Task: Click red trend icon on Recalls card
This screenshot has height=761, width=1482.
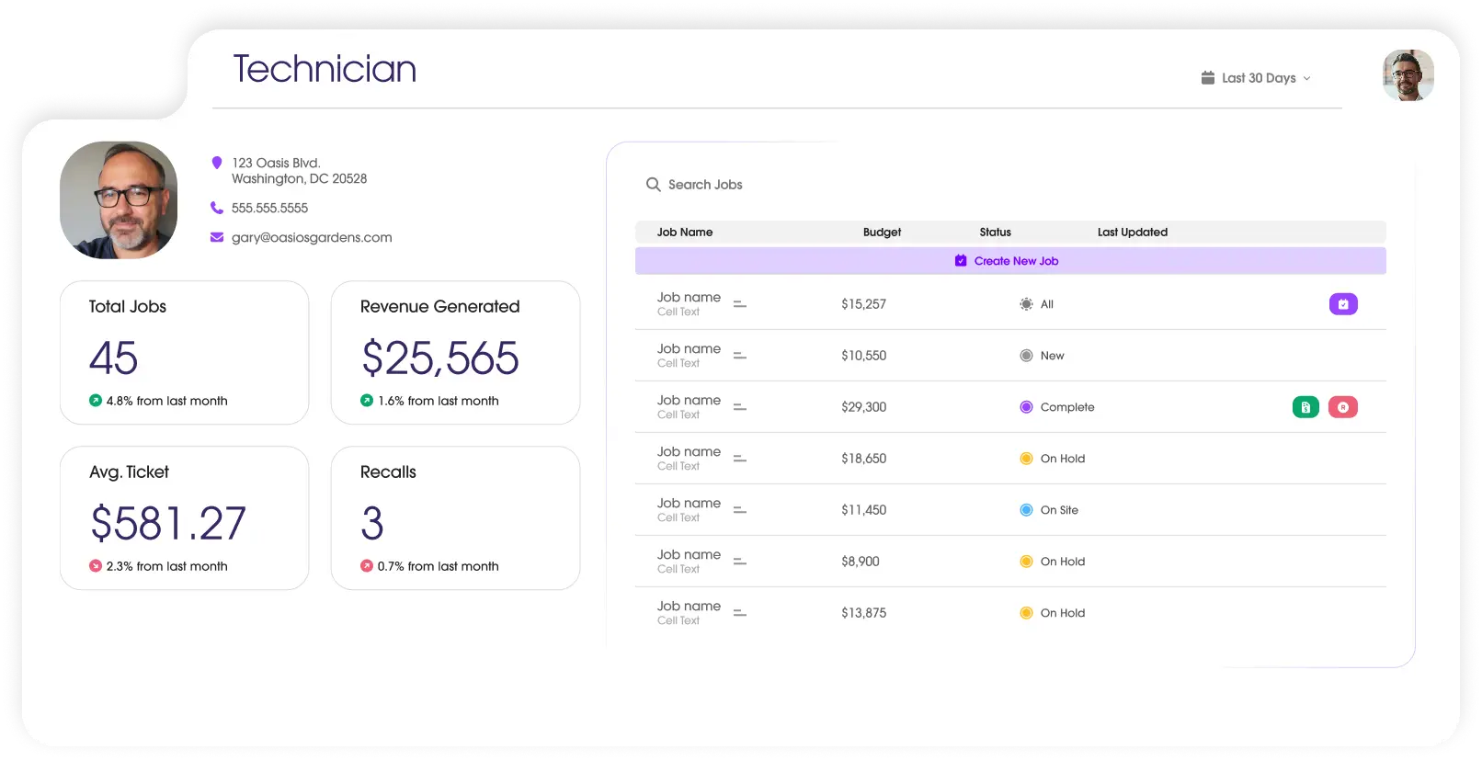Action: (367, 566)
